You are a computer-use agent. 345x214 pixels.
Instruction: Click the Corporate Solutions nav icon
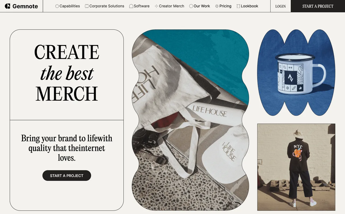pyautogui.click(x=87, y=6)
